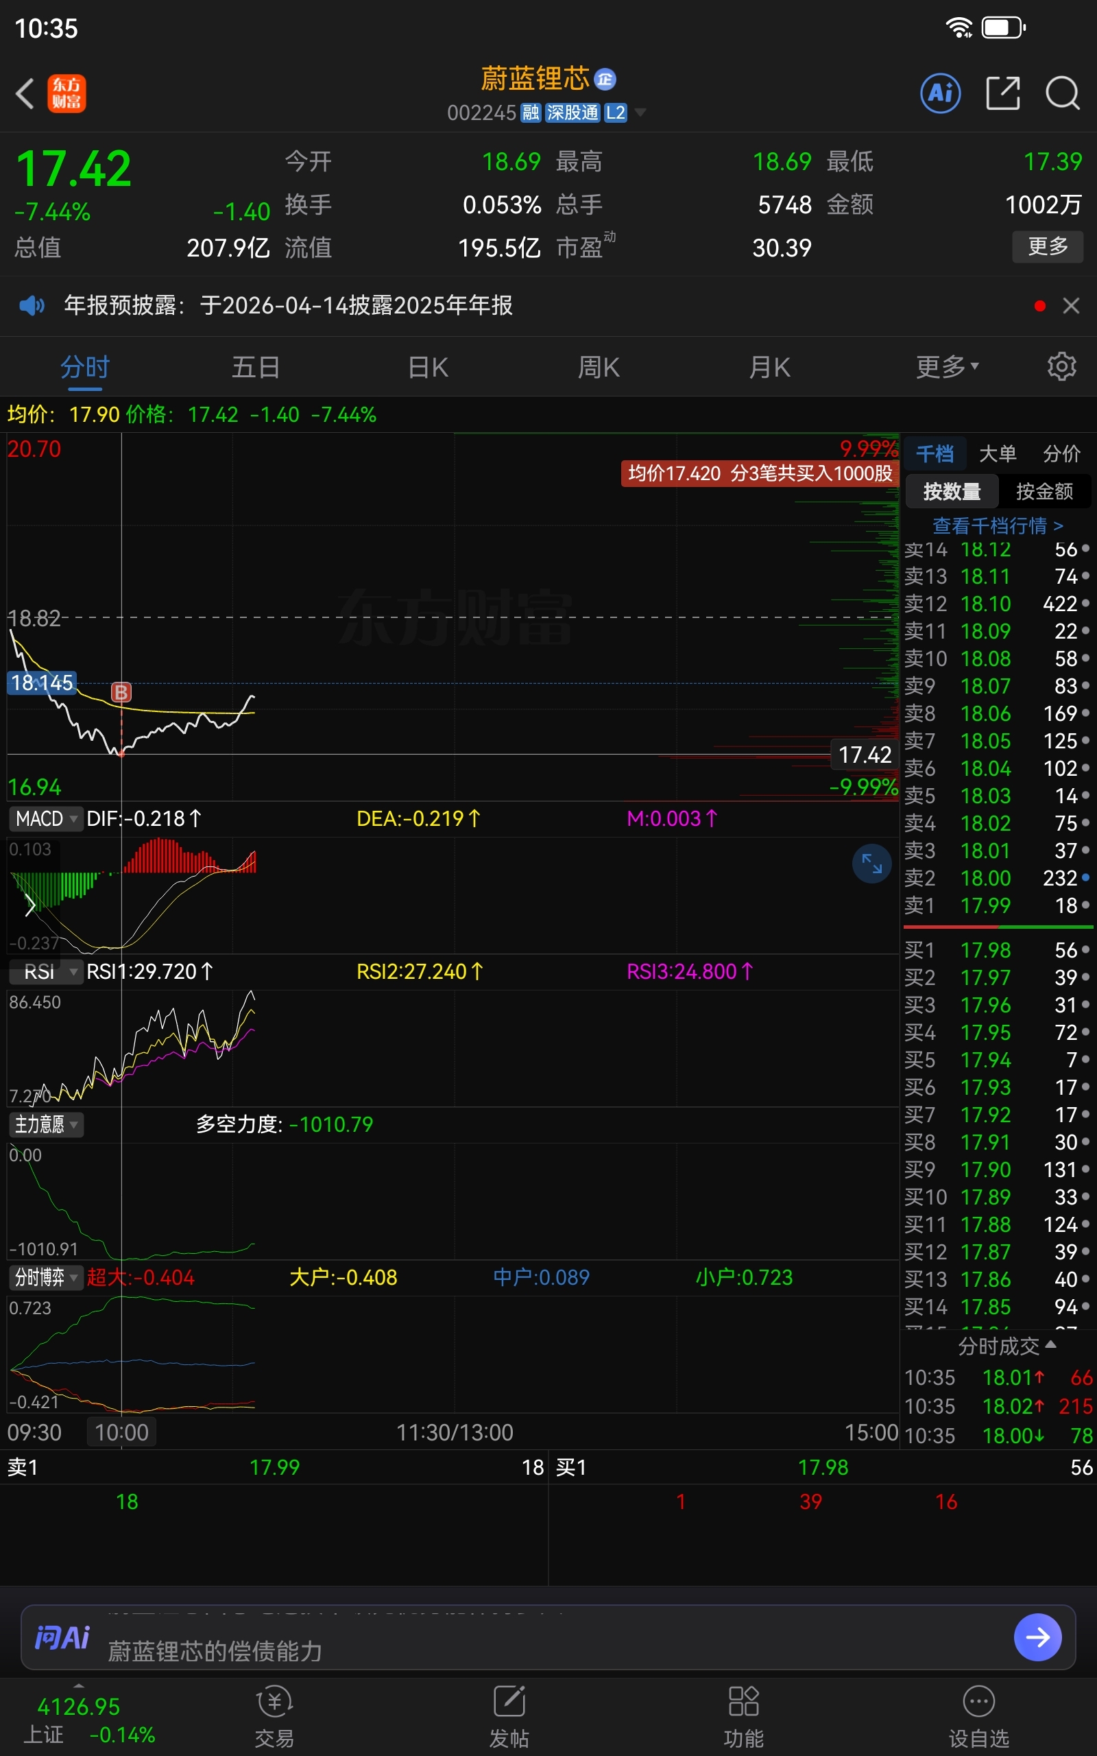This screenshot has height=1756, width=1097.
Task: Switch to the 月K tab
Action: [x=770, y=366]
